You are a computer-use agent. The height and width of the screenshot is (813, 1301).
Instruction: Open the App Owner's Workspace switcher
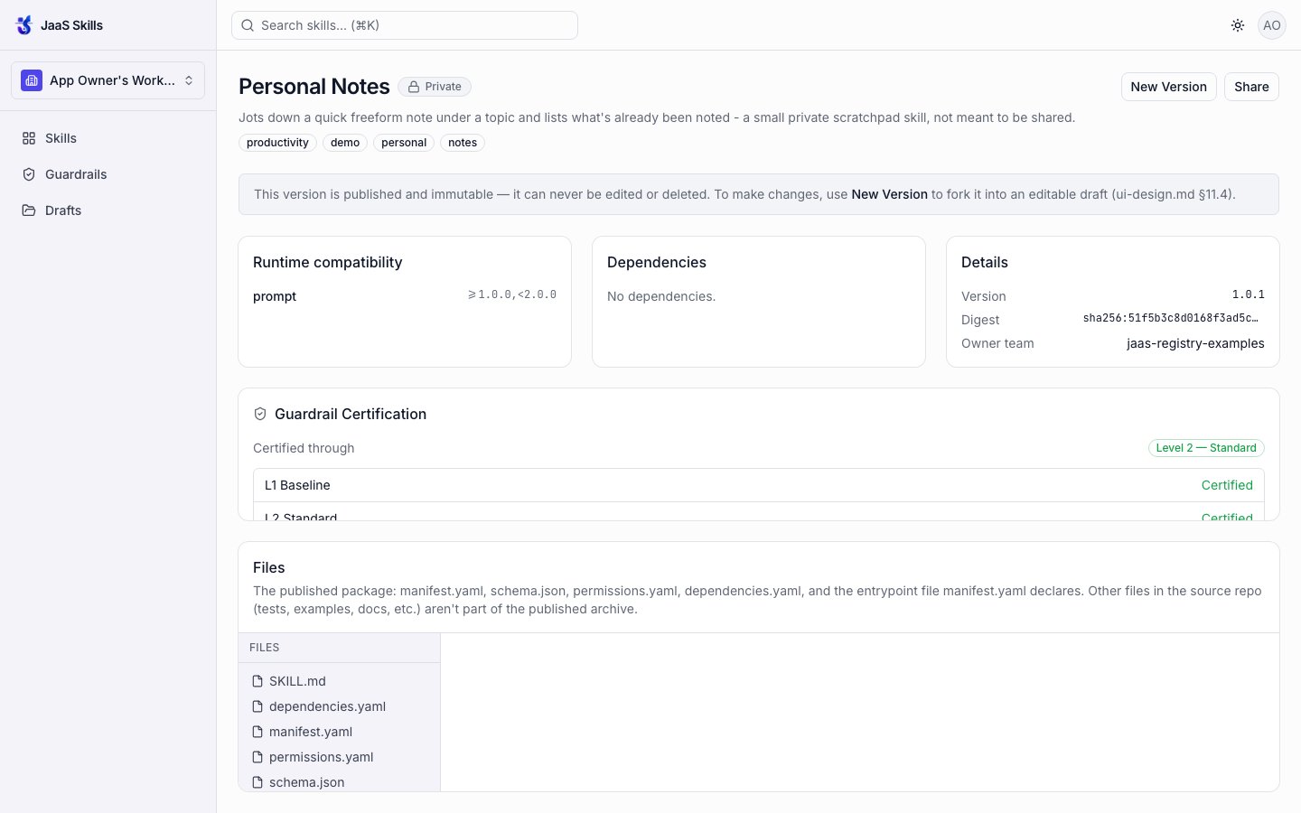click(108, 80)
